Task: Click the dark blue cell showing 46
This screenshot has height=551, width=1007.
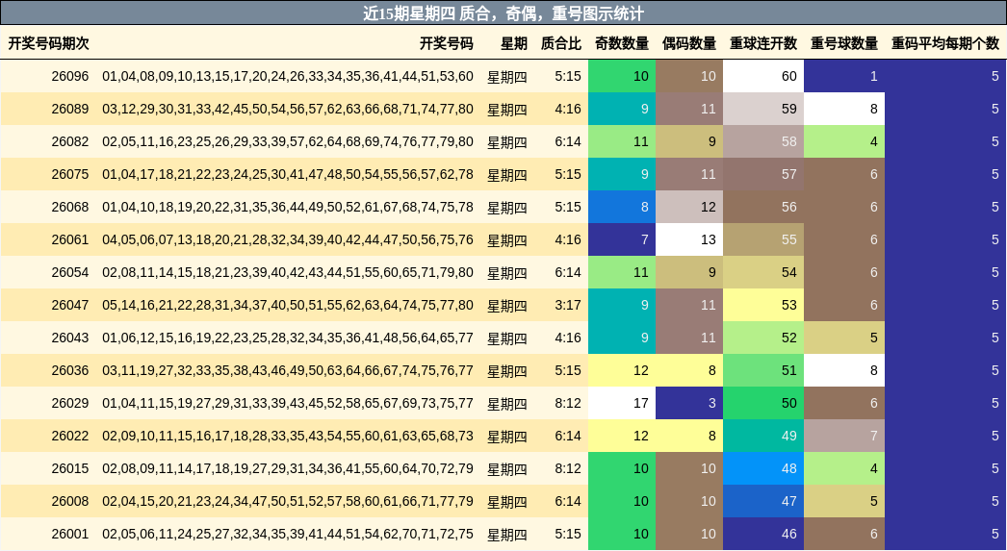Action: click(763, 535)
